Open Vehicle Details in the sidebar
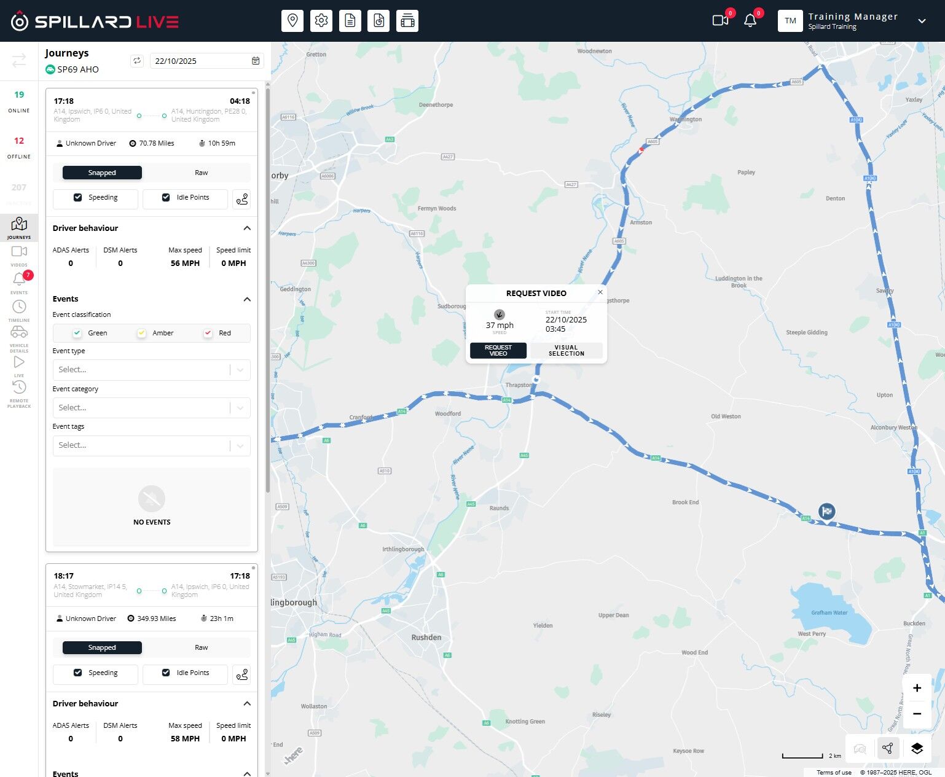This screenshot has width=945, height=777. click(19, 339)
